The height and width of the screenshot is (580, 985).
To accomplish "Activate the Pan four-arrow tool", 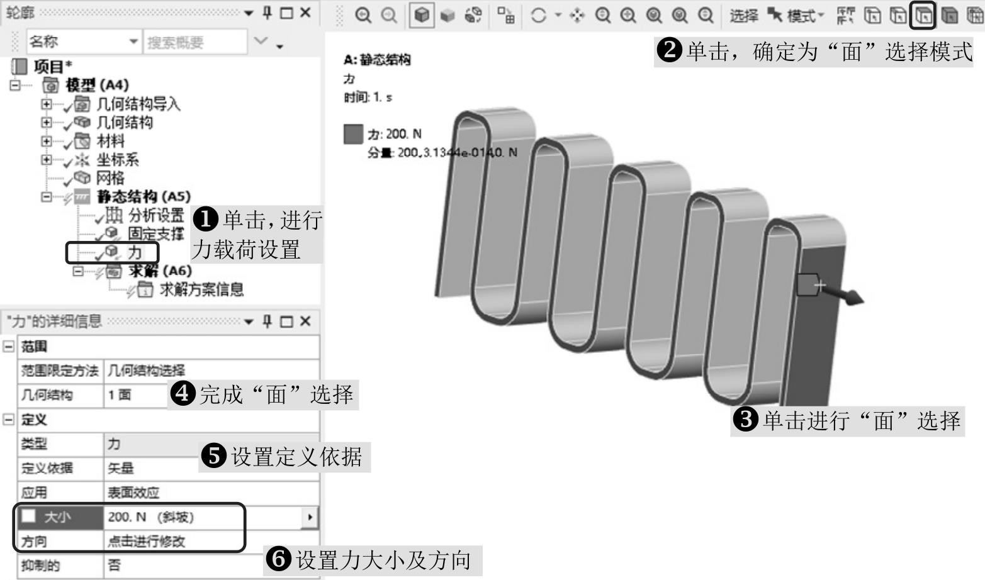I will coord(577,15).
